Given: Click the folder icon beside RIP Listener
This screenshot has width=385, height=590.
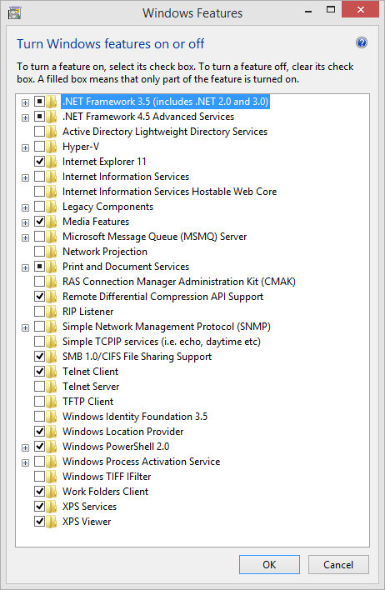Looking at the screenshot, I should coord(52,311).
